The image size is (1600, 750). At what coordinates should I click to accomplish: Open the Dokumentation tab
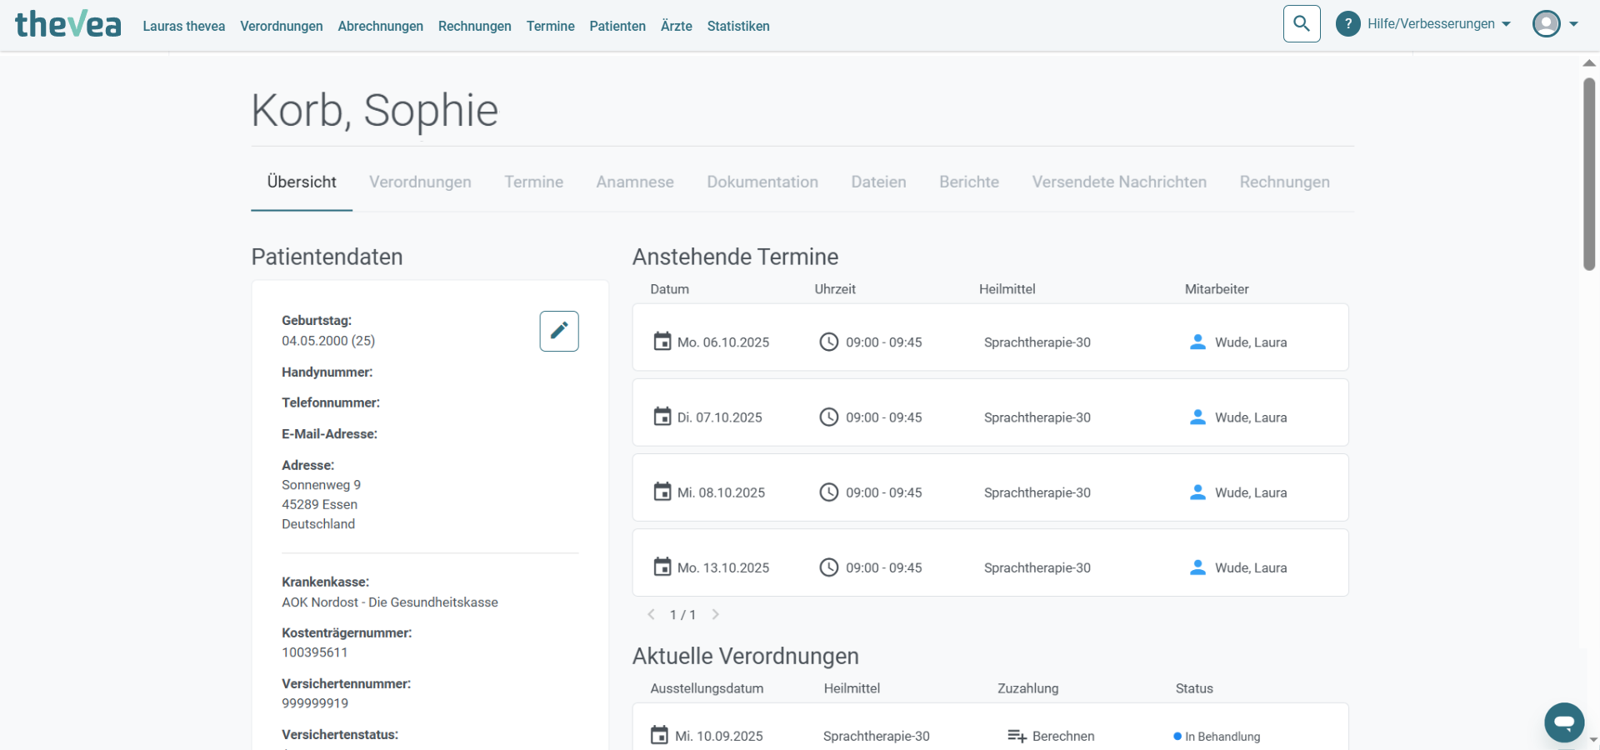pyautogui.click(x=762, y=182)
